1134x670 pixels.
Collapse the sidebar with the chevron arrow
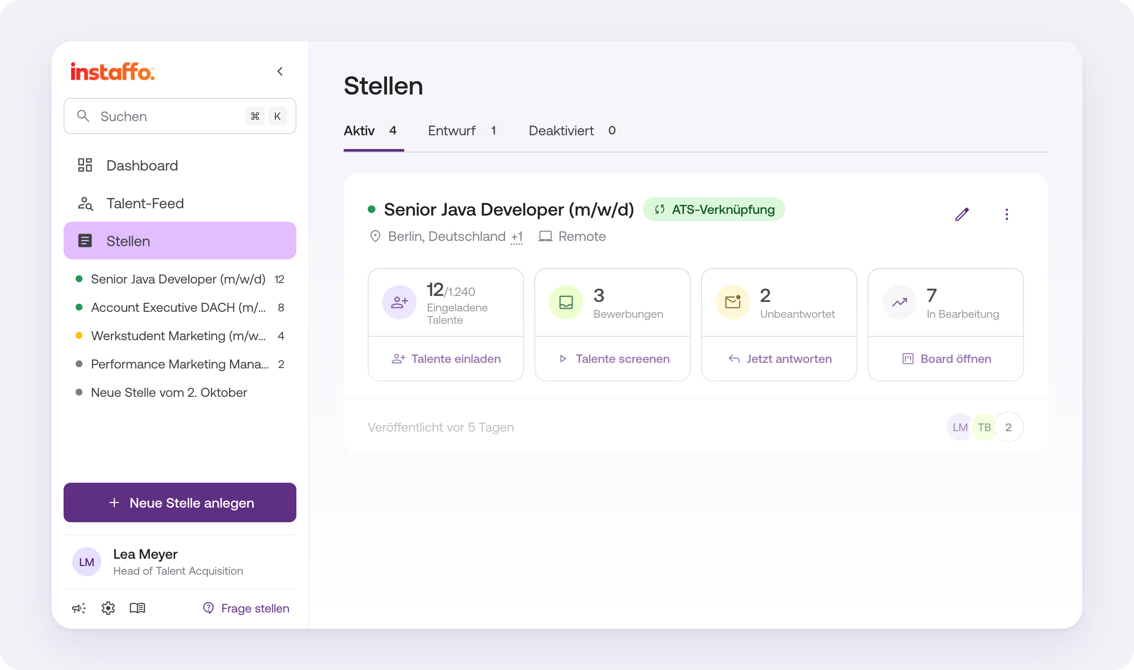(280, 71)
